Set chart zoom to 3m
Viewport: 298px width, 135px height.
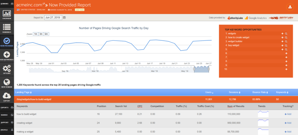click(41, 34)
